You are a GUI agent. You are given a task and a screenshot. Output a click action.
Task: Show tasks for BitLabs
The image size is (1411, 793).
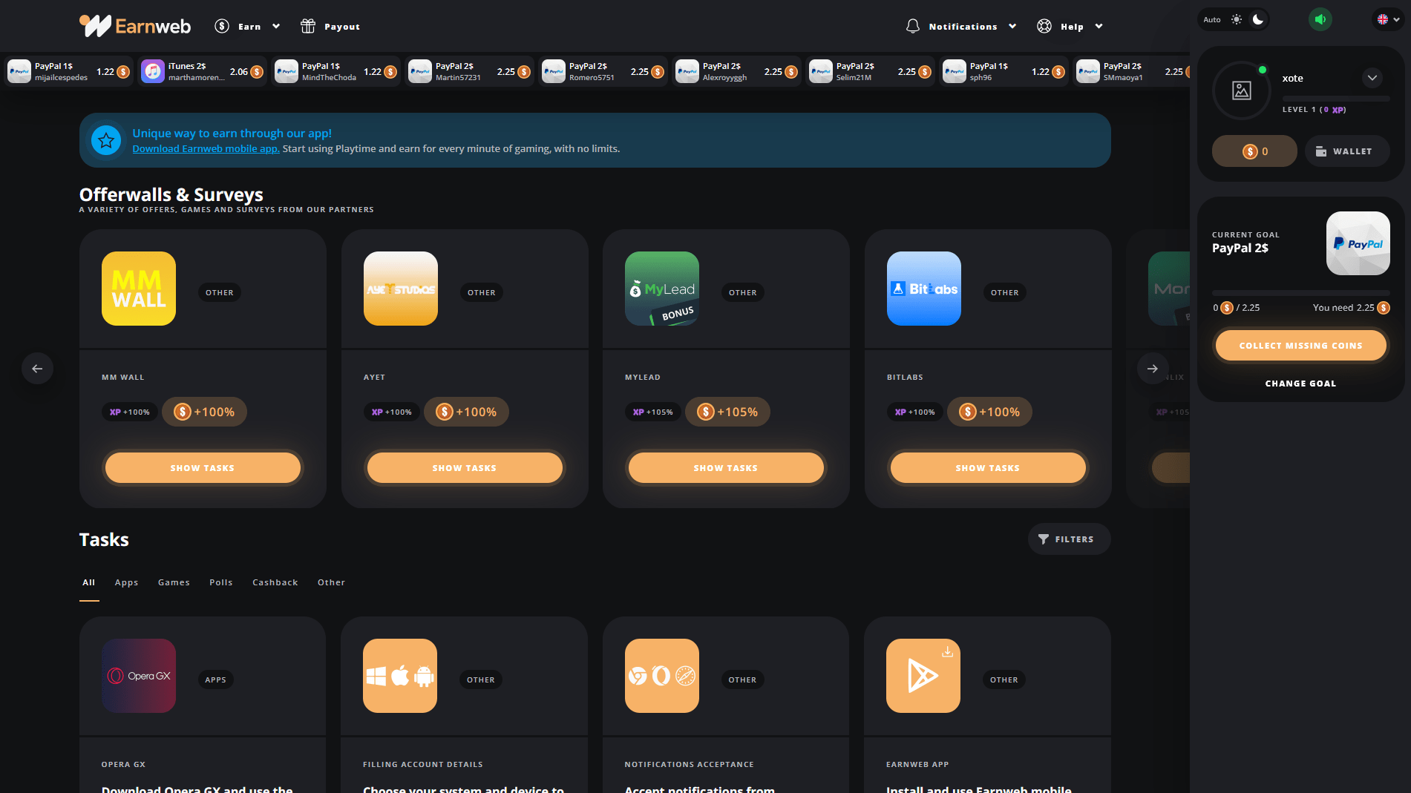tap(988, 468)
